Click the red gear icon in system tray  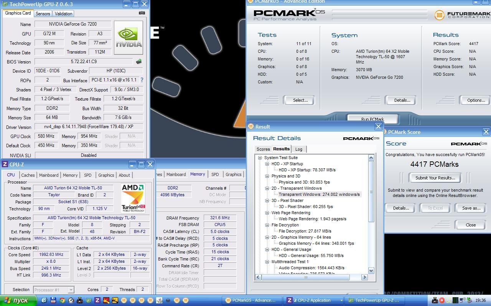[442, 300]
